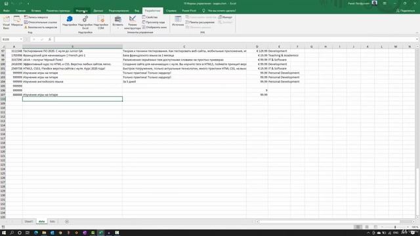Select row 99 'JAVA' course title cell
Image resolution: width=420 pixels, height=236 pixels.
(x=72, y=60)
